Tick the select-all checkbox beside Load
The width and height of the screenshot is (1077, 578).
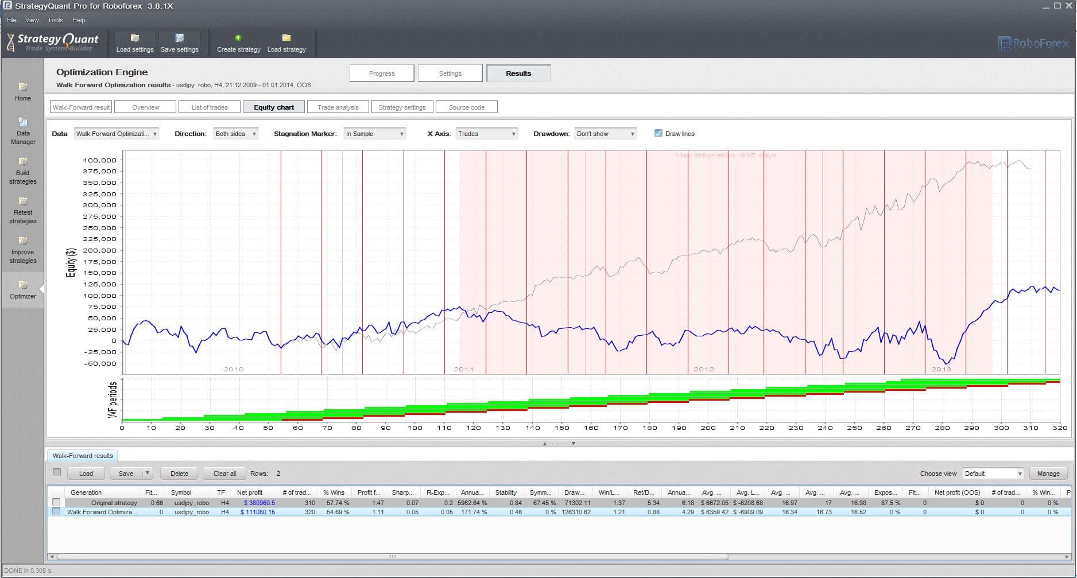coord(56,472)
